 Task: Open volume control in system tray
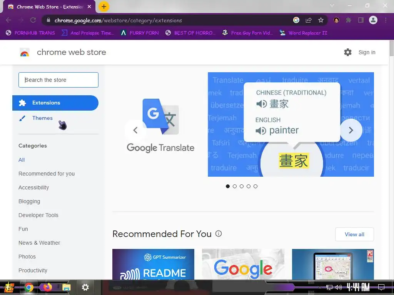click(339, 287)
